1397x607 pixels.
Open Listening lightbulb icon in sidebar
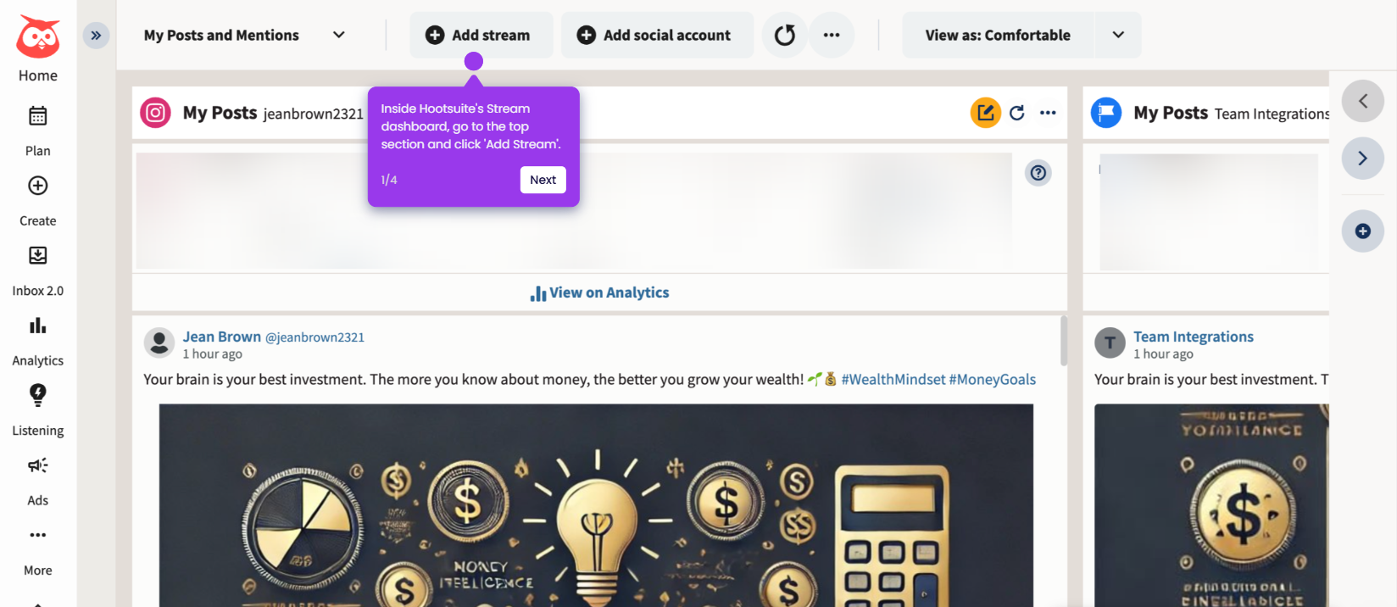[37, 395]
